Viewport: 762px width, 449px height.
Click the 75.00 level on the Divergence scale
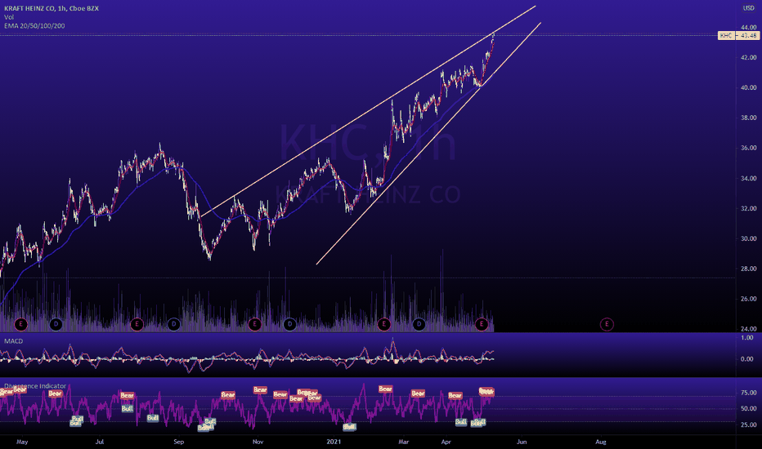[748, 392]
